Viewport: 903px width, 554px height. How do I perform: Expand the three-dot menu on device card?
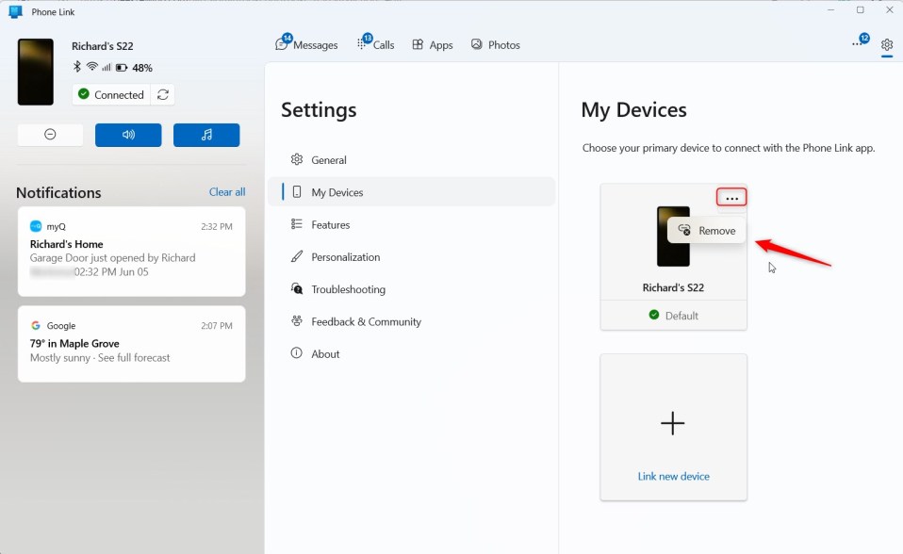click(x=731, y=198)
